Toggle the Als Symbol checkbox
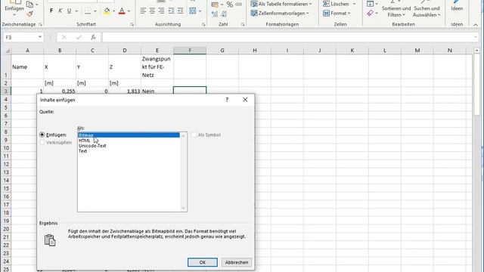This screenshot has width=484, height=272. click(x=194, y=134)
